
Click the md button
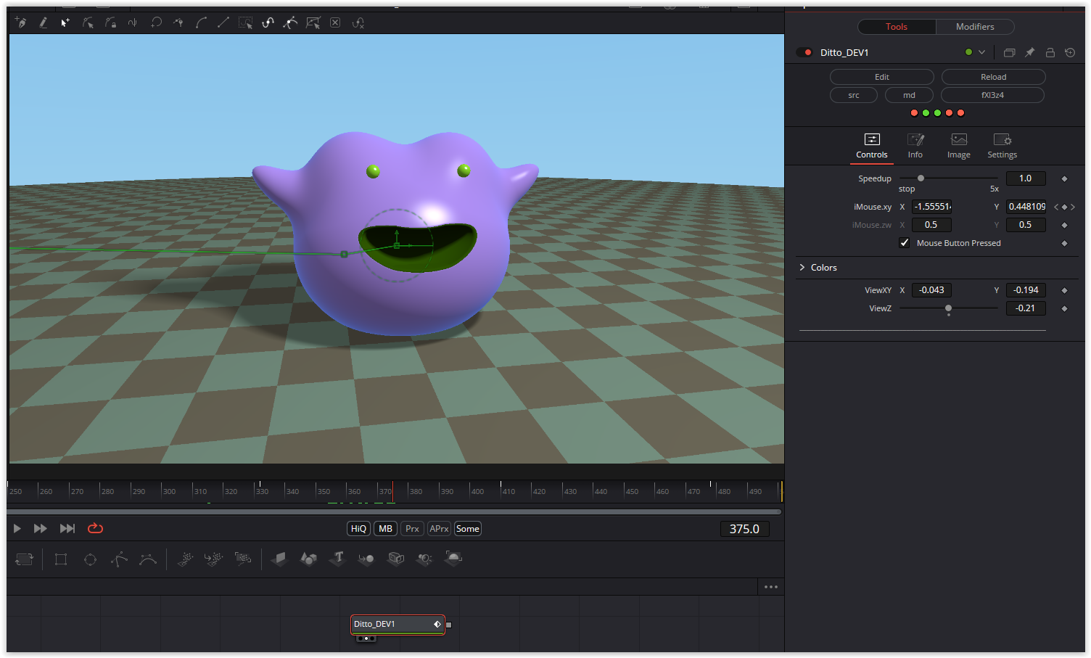(x=909, y=95)
